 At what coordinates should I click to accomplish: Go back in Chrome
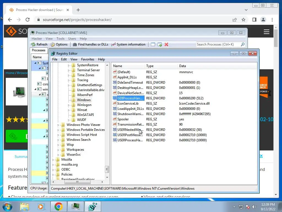point(10,20)
